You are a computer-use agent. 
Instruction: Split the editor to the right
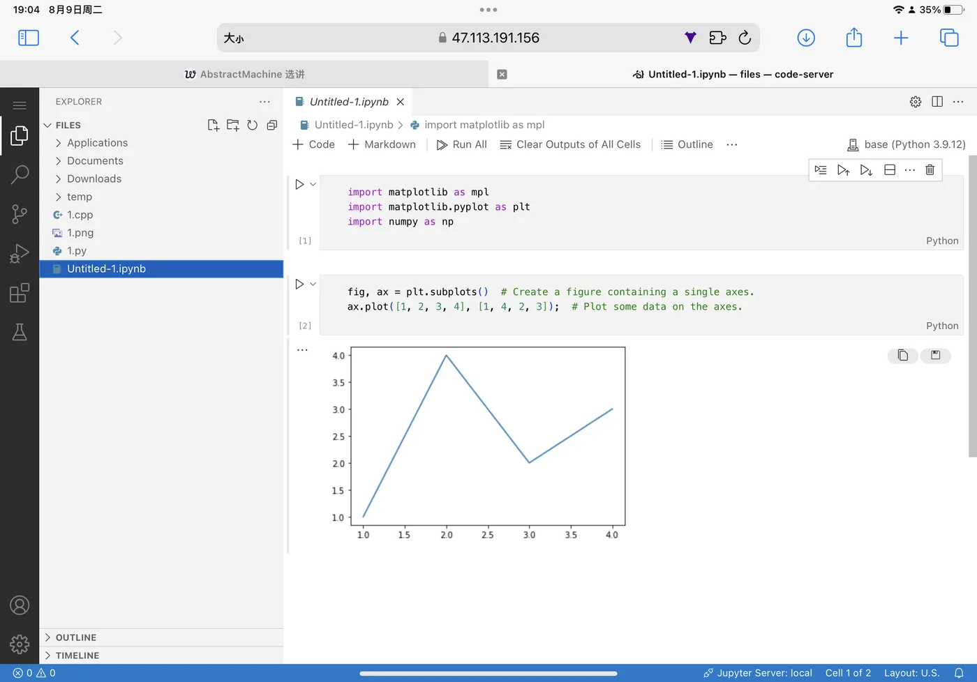[x=937, y=102]
